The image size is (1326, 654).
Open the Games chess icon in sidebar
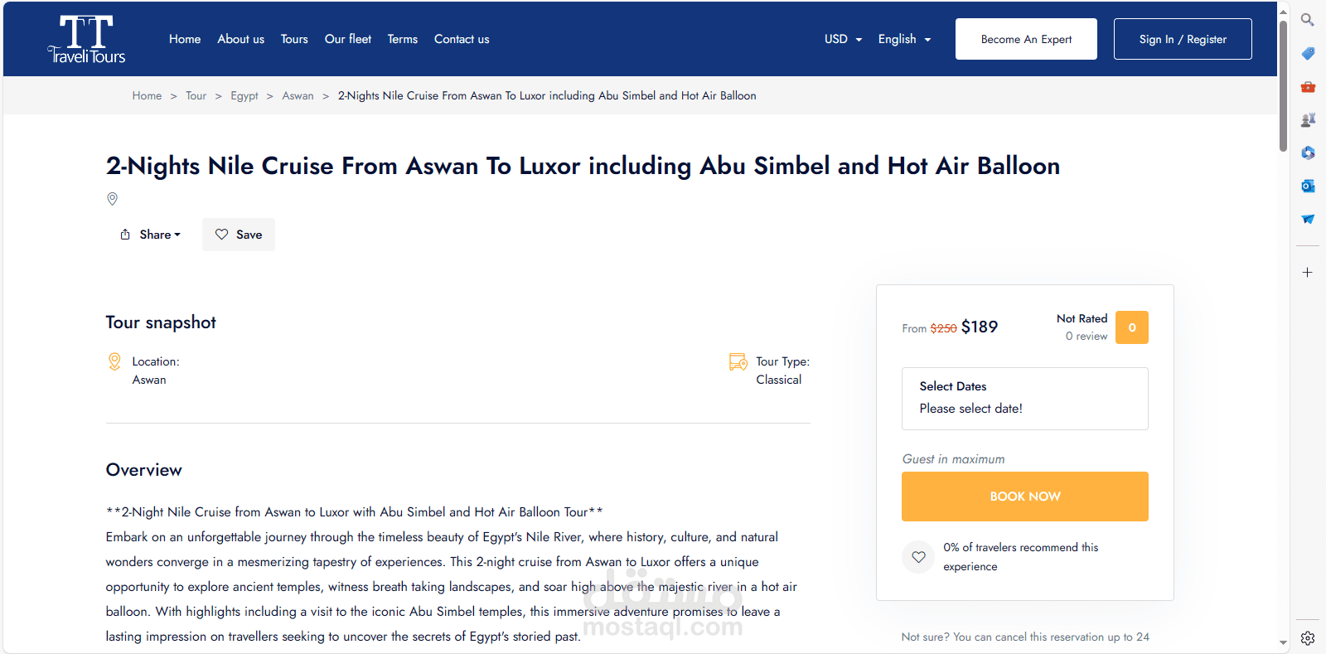1308,120
